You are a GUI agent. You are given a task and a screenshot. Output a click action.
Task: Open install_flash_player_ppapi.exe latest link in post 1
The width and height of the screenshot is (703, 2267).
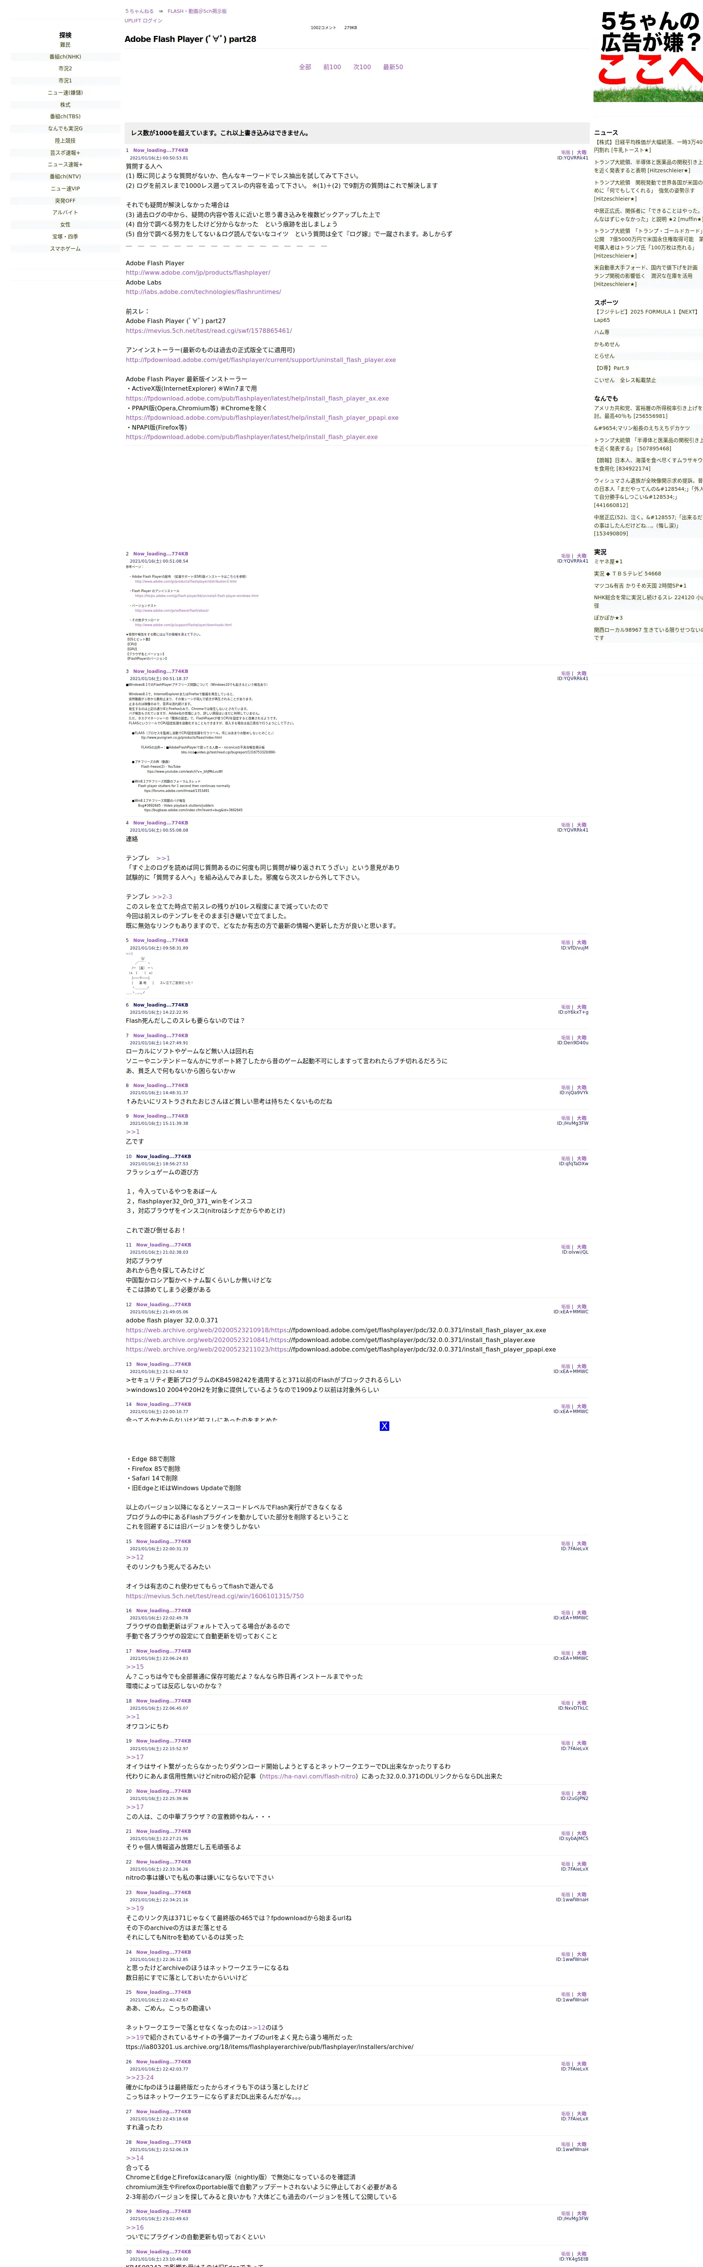pyautogui.click(x=262, y=418)
